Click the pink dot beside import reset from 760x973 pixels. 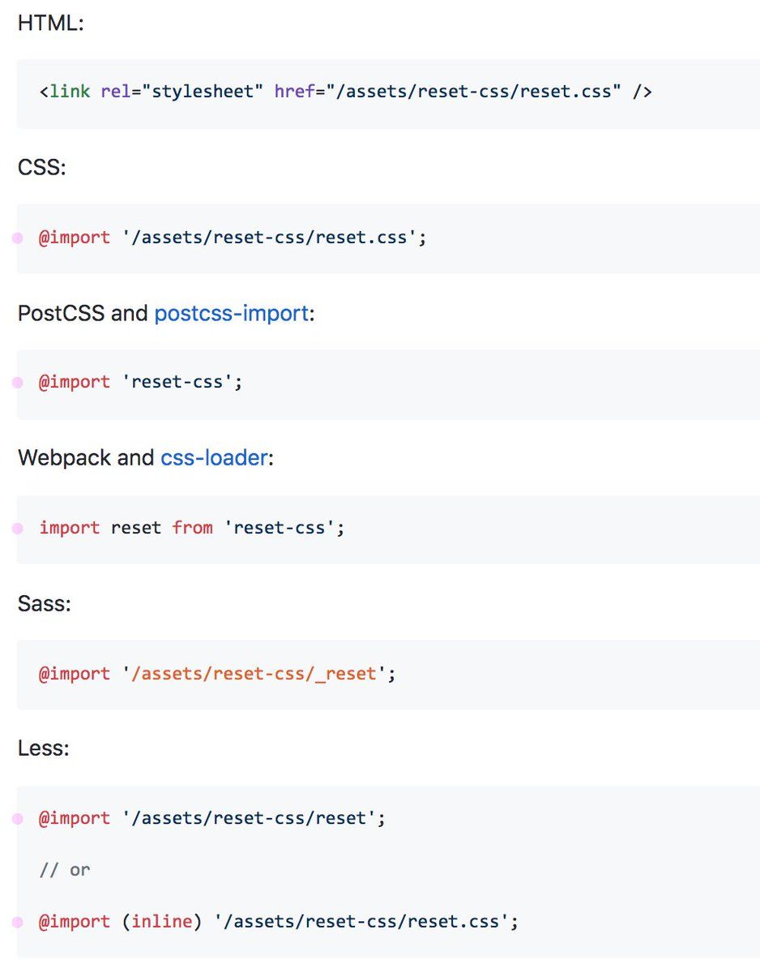pyautogui.click(x=17, y=529)
